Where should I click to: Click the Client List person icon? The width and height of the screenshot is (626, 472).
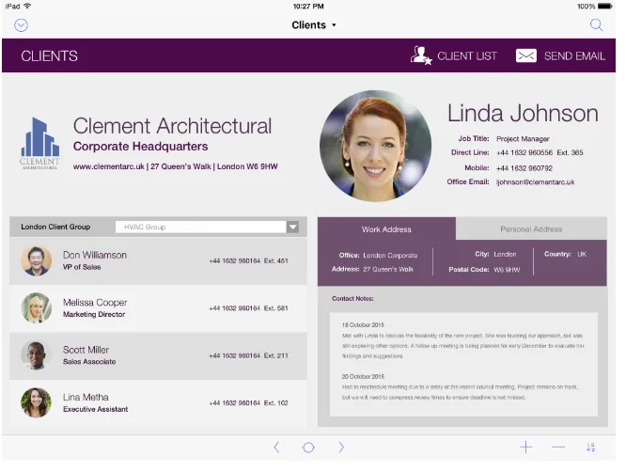[421, 55]
